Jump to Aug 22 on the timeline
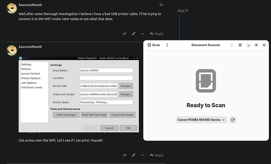This screenshot has height=164, width=271. (x=183, y=10)
